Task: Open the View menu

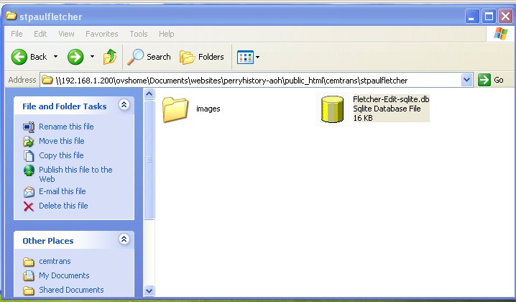Action: (x=66, y=34)
